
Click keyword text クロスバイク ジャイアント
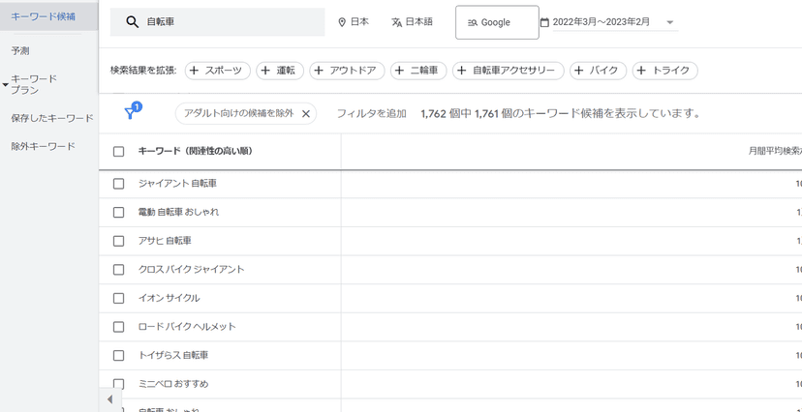point(191,269)
